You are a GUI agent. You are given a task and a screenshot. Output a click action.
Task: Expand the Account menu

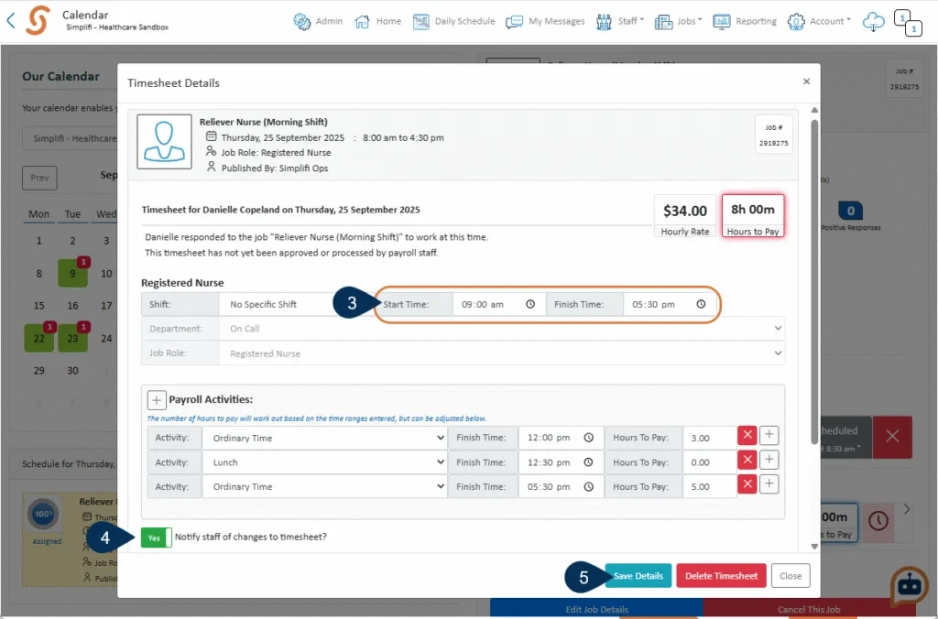click(819, 22)
